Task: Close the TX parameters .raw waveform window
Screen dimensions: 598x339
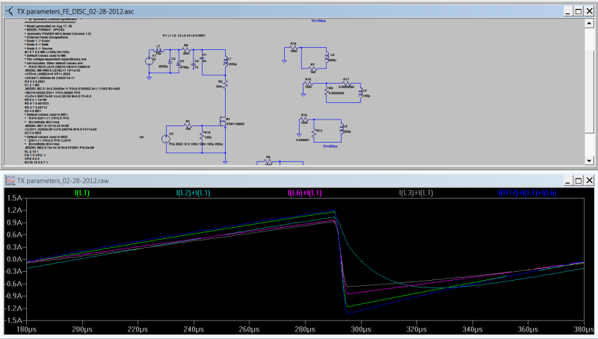Action: point(588,180)
